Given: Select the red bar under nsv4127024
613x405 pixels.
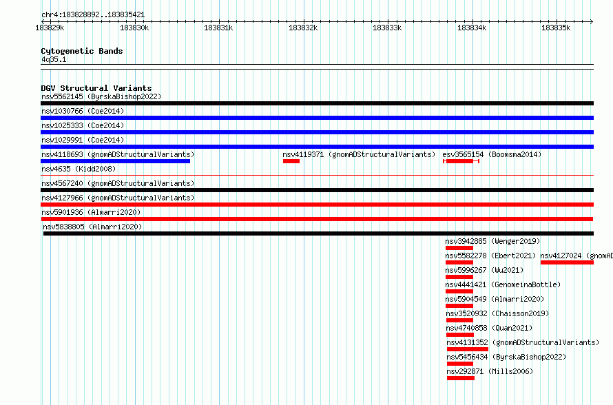Looking at the screenshot, I should [x=568, y=262].
